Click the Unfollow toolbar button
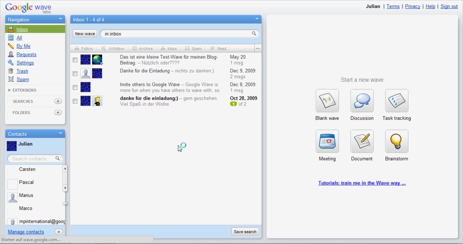Image resolution: width=463 pixels, height=244 pixels. (x=113, y=49)
